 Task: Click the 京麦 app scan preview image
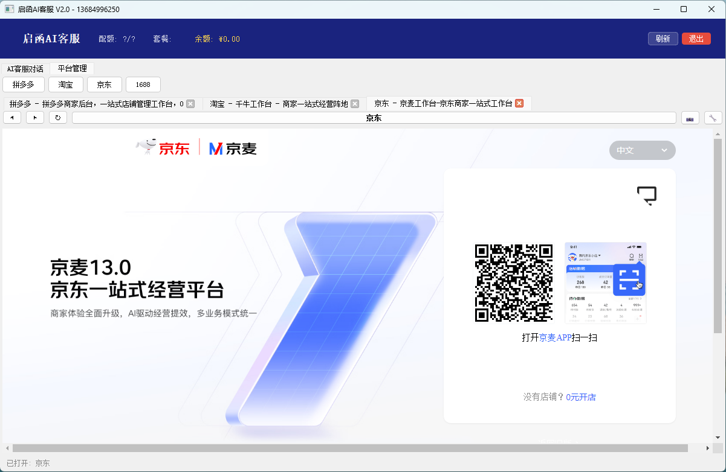click(x=606, y=282)
